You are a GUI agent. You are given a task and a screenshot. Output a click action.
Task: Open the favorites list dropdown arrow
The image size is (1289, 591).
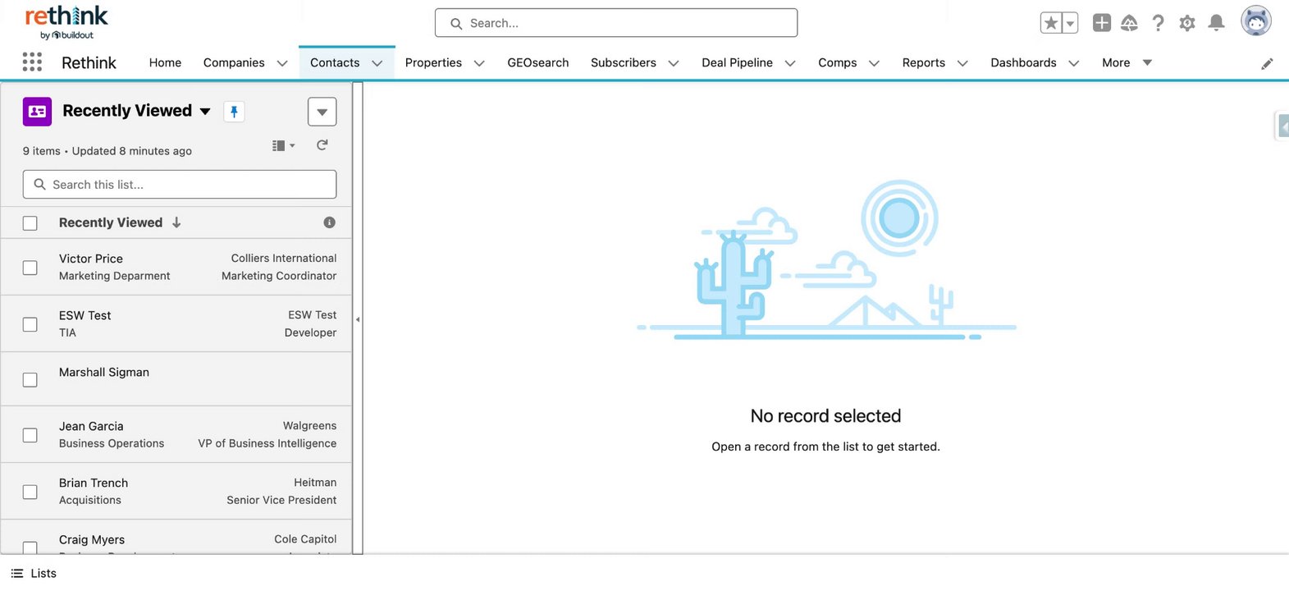pyautogui.click(x=1070, y=23)
